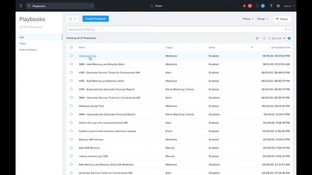
Task: Open the Webhook Test playbook link
Action: coord(87,56)
